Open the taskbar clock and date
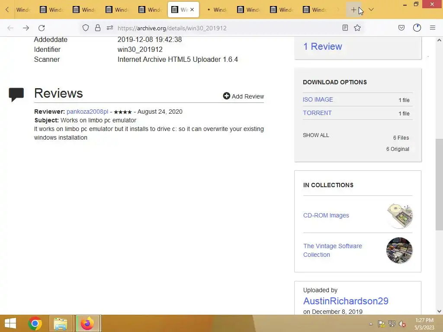The height and width of the screenshot is (332, 443). pyautogui.click(x=424, y=324)
